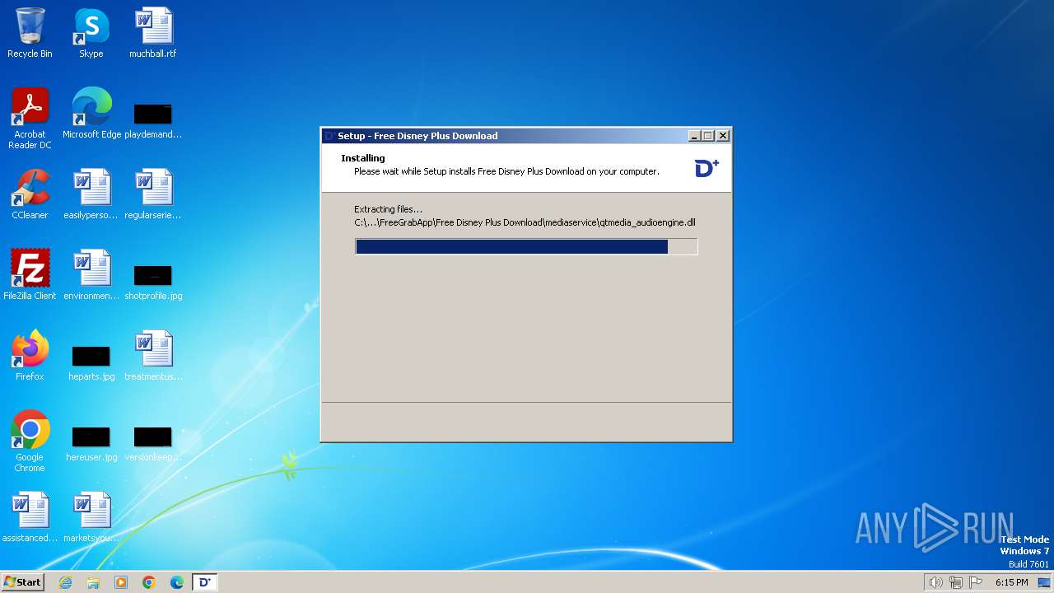The height and width of the screenshot is (593, 1054).
Task: Click the qtmedia_audioengine.dll file path text
Action: pos(525,222)
